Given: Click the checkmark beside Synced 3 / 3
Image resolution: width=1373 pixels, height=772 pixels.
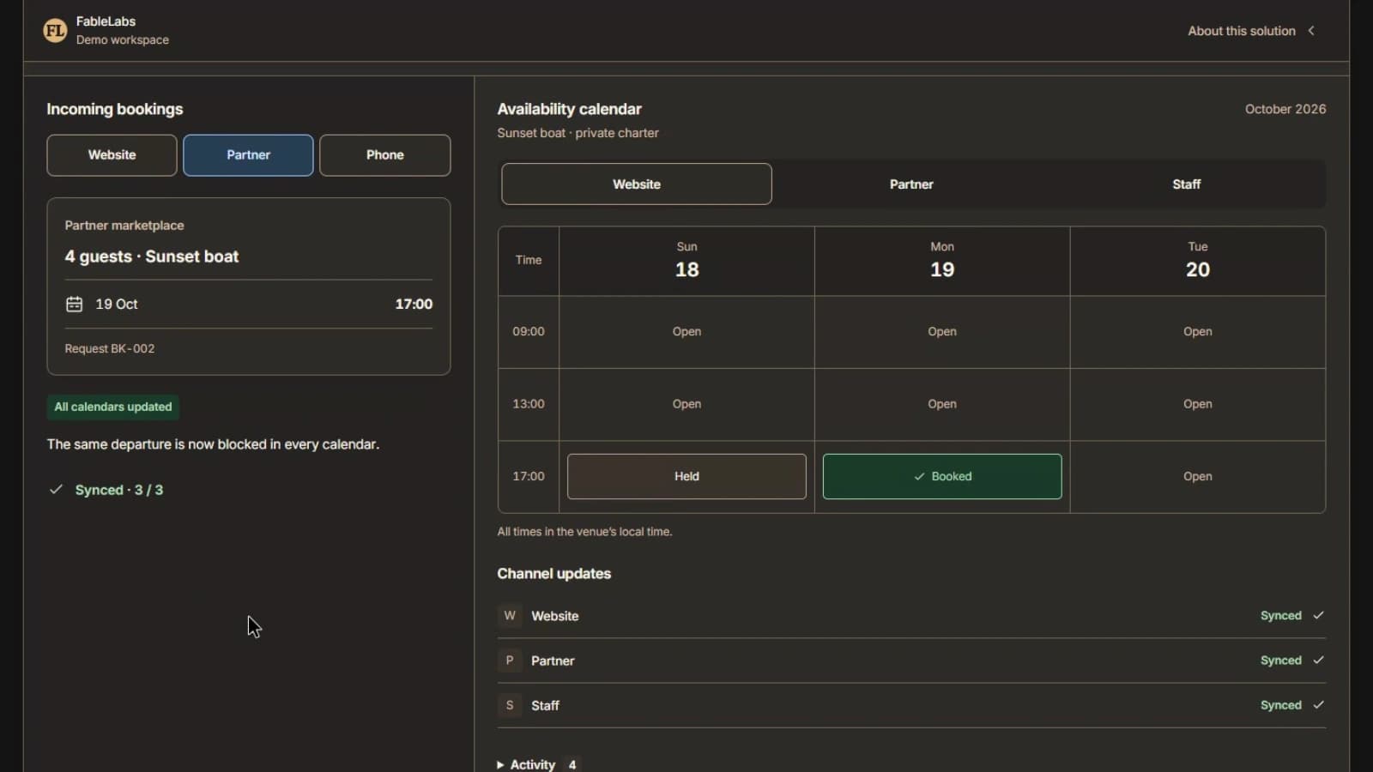Looking at the screenshot, I should [x=56, y=489].
